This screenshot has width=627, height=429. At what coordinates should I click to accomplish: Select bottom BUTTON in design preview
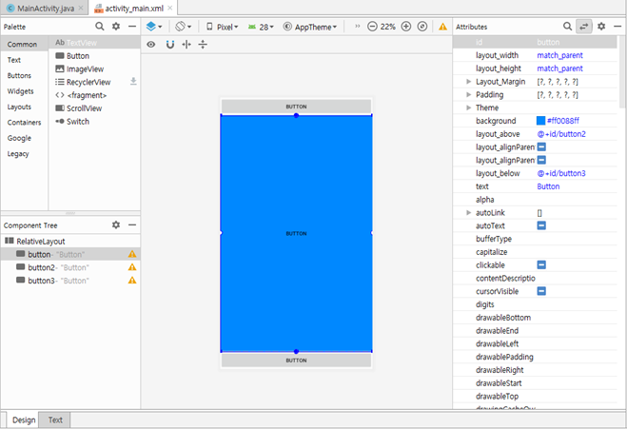click(296, 361)
